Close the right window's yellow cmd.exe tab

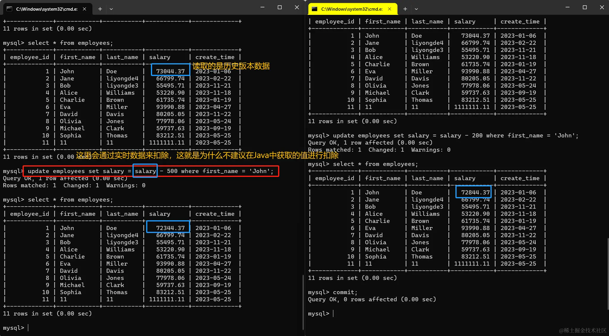tap(390, 9)
